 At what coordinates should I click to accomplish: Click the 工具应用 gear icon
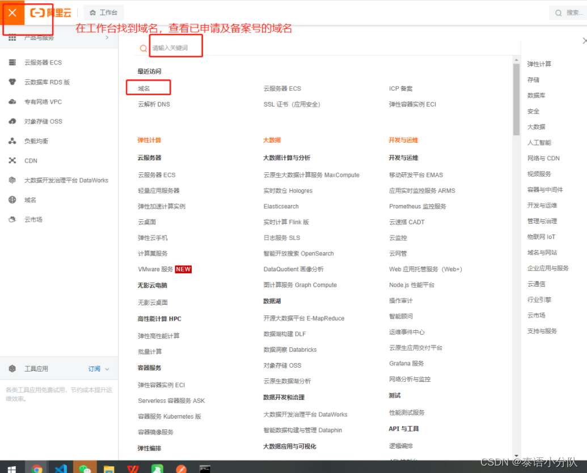12,369
